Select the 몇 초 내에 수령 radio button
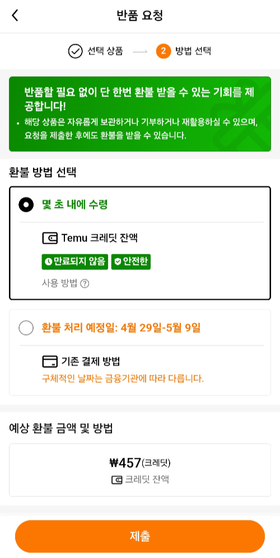Image resolution: width=280 pixels, height=558 pixels. coord(26,204)
